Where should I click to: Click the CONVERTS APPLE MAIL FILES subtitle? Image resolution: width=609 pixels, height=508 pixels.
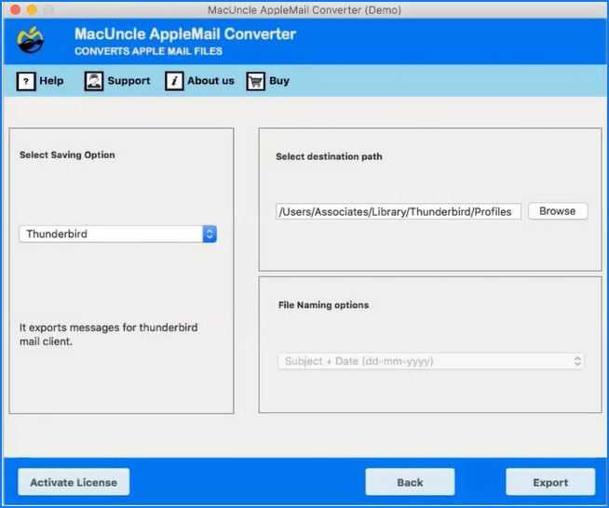coord(148,51)
